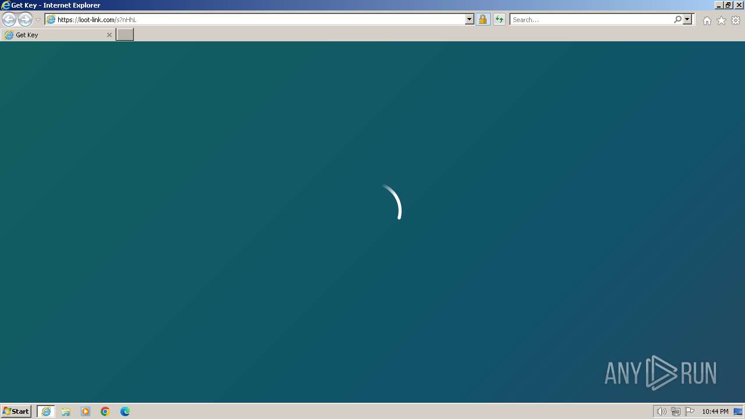Screen dimensions: 745x419
Task: Expand the address bar autocomplete dropdown
Action: pos(470,19)
